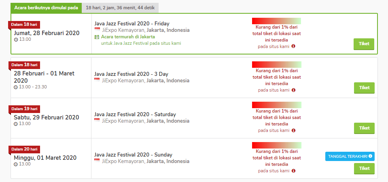Open Tiket for Java Jazz Festival Sunday
The image size is (388, 182).
coord(364,169)
